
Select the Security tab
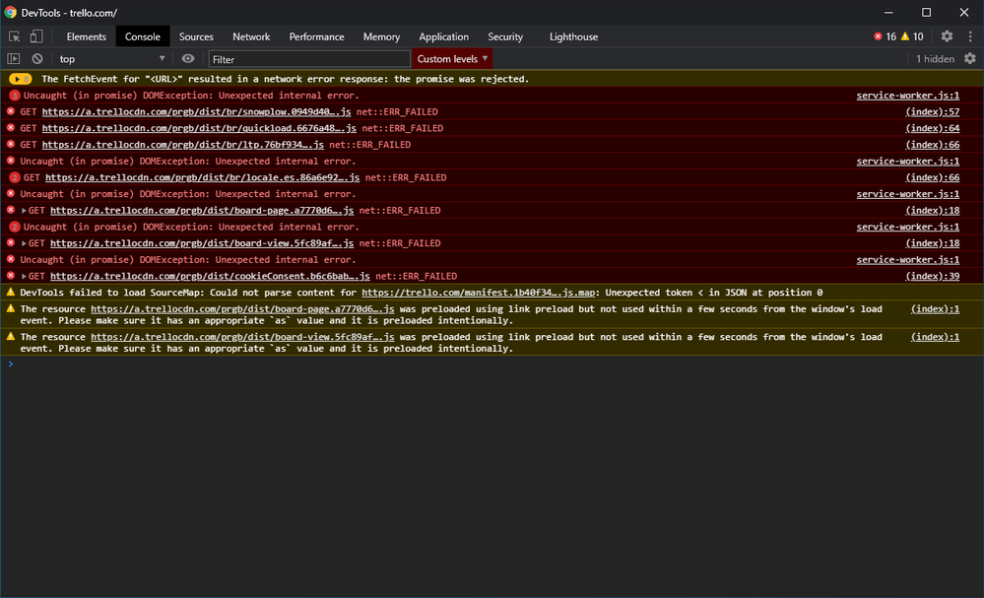[x=505, y=36]
